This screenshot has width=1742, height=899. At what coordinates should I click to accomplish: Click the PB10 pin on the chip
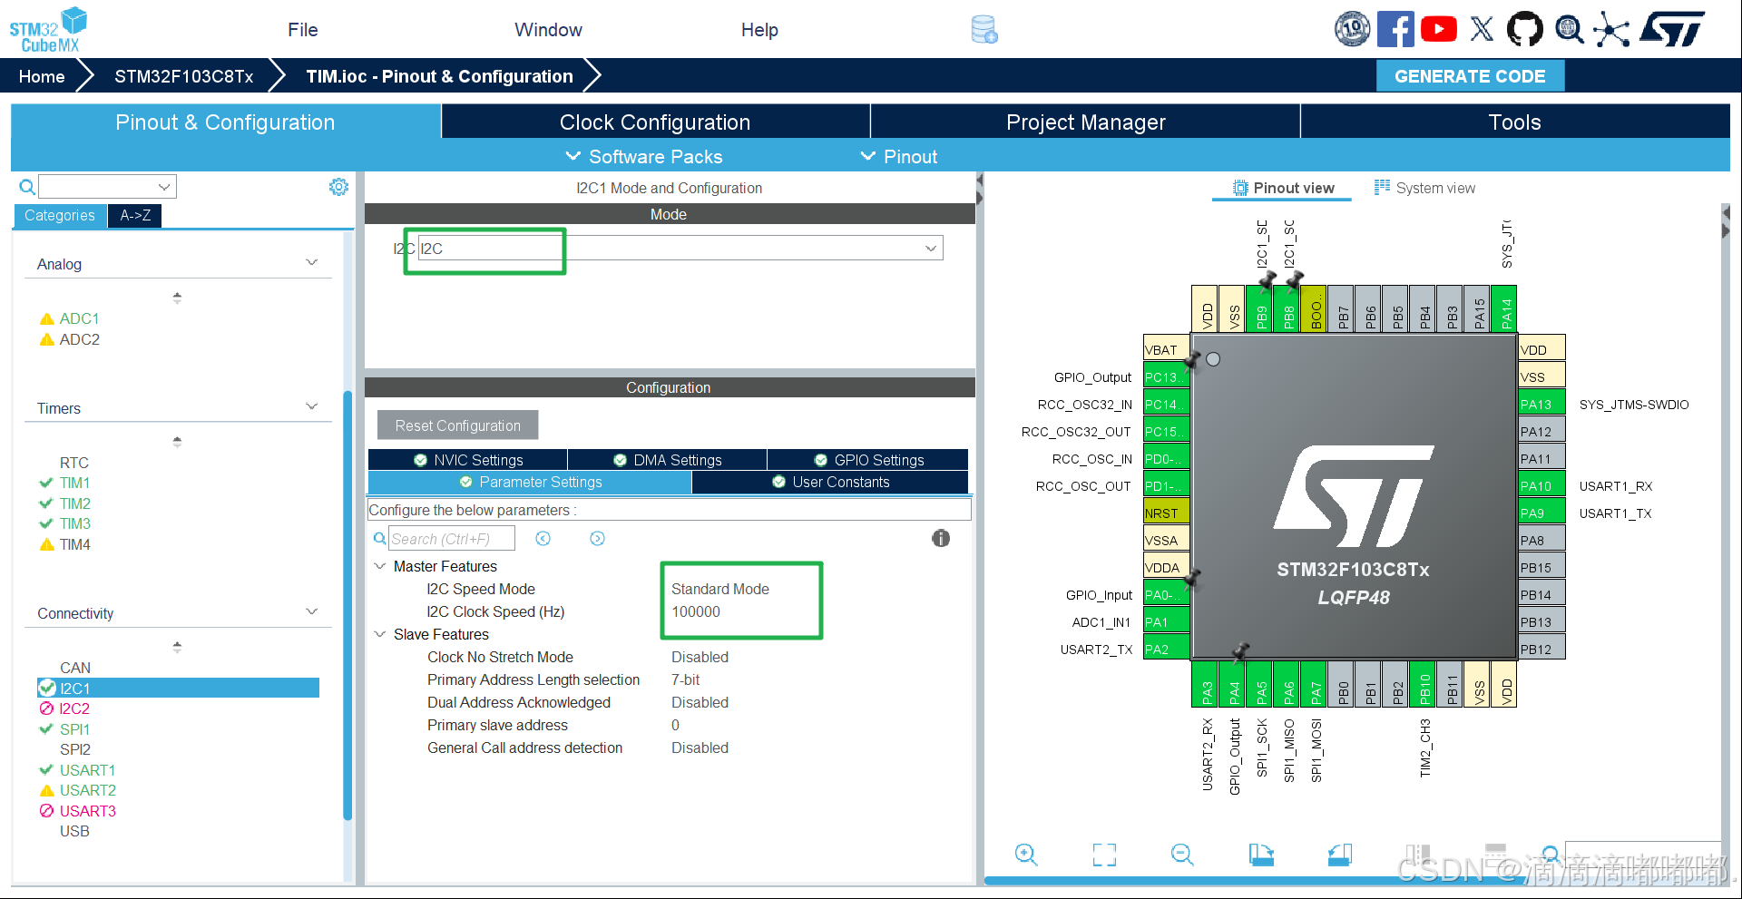1424,684
